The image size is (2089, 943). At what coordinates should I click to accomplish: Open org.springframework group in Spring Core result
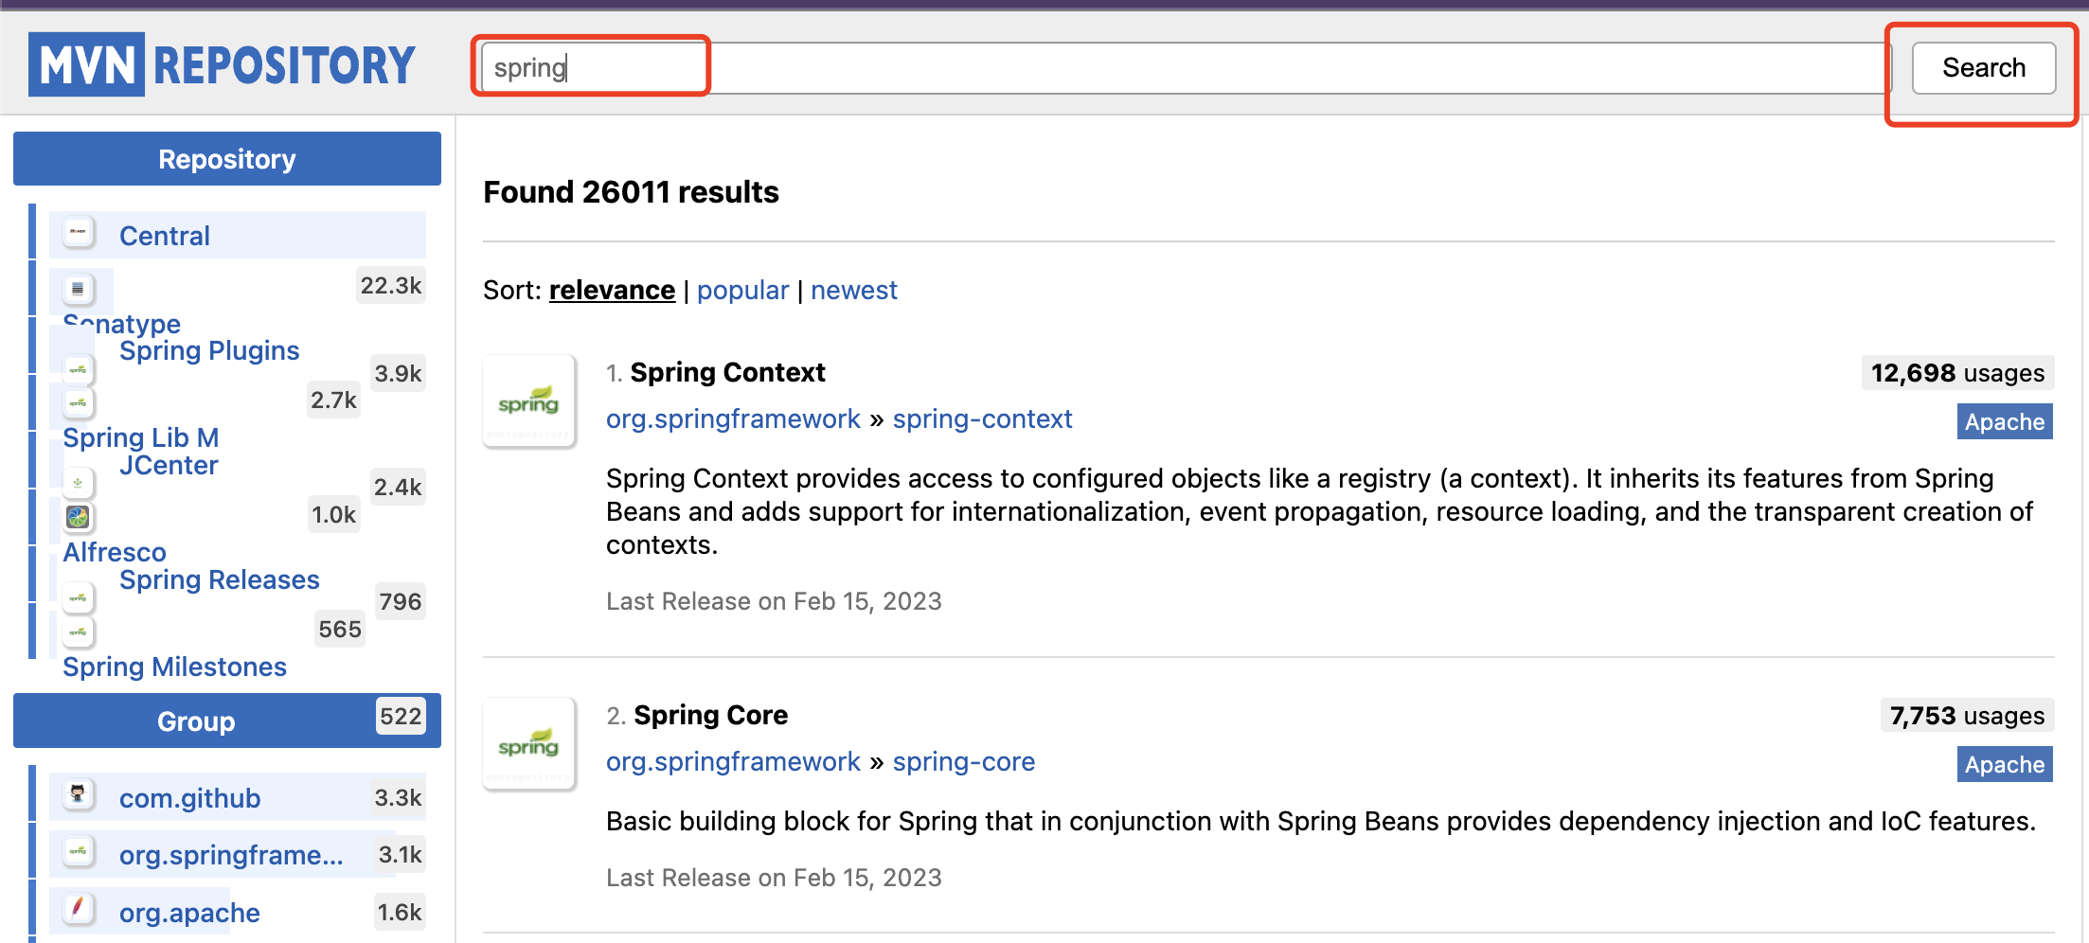point(733,761)
